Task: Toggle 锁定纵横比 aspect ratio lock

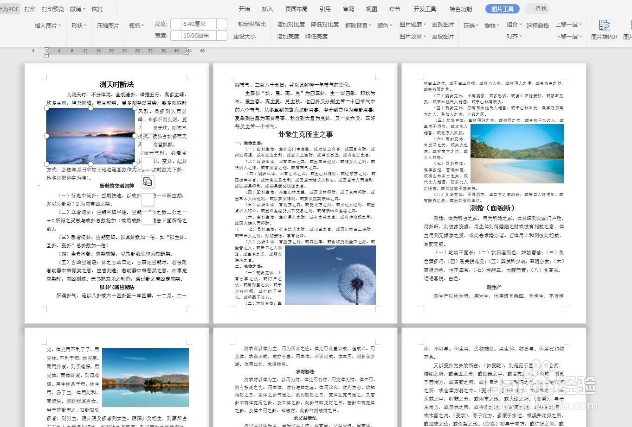Action: click(252, 24)
